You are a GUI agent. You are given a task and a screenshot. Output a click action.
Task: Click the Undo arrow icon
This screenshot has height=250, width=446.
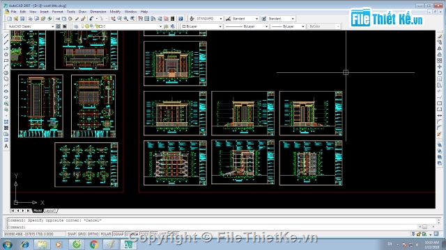[91, 19]
